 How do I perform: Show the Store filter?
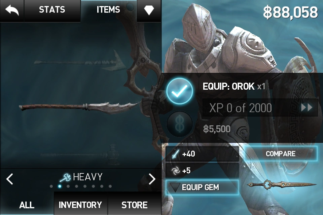tap(135, 205)
